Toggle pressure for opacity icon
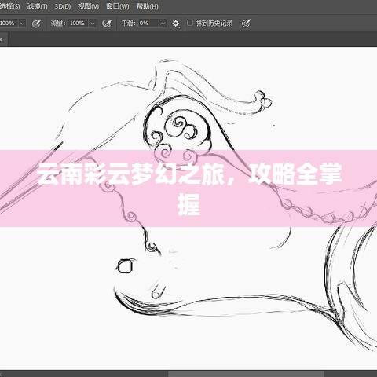Image resolution: width=377 pixels, height=377 pixels. [x=36, y=24]
